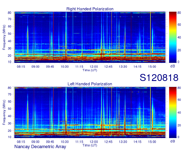Click the 'Nancay Decametric Array' caption
The image size is (184, 150).
pos(40,147)
